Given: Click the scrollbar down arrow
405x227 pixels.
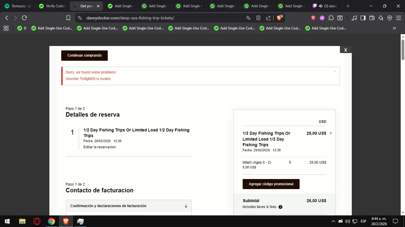Looking at the screenshot, I should click(403, 213).
